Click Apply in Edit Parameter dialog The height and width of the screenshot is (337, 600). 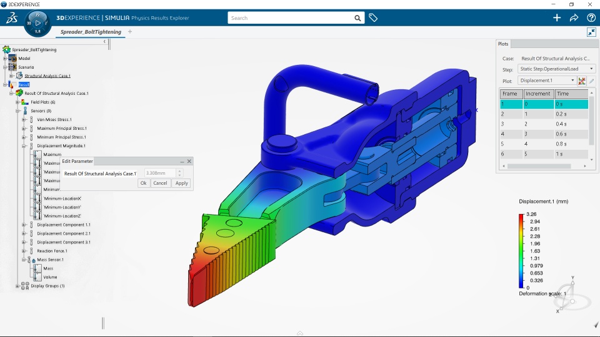coord(181,183)
